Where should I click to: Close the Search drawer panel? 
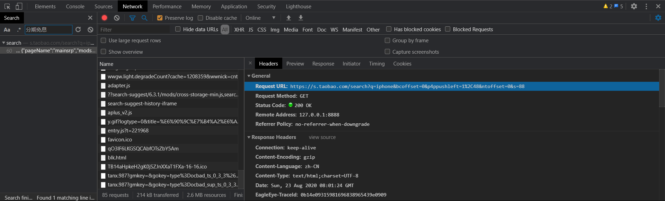pyautogui.click(x=90, y=18)
